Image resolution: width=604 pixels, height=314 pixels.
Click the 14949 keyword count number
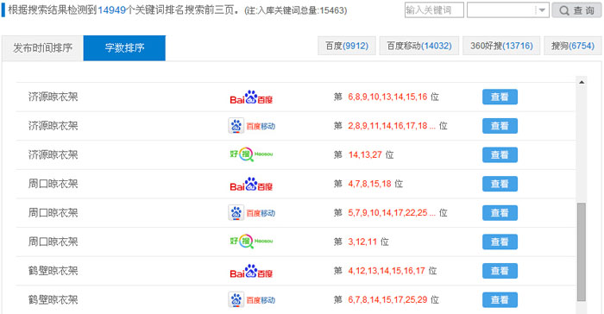click(111, 10)
